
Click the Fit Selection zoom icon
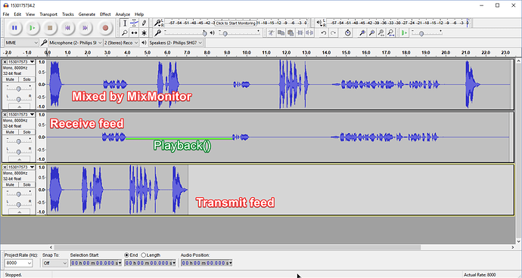click(x=381, y=32)
